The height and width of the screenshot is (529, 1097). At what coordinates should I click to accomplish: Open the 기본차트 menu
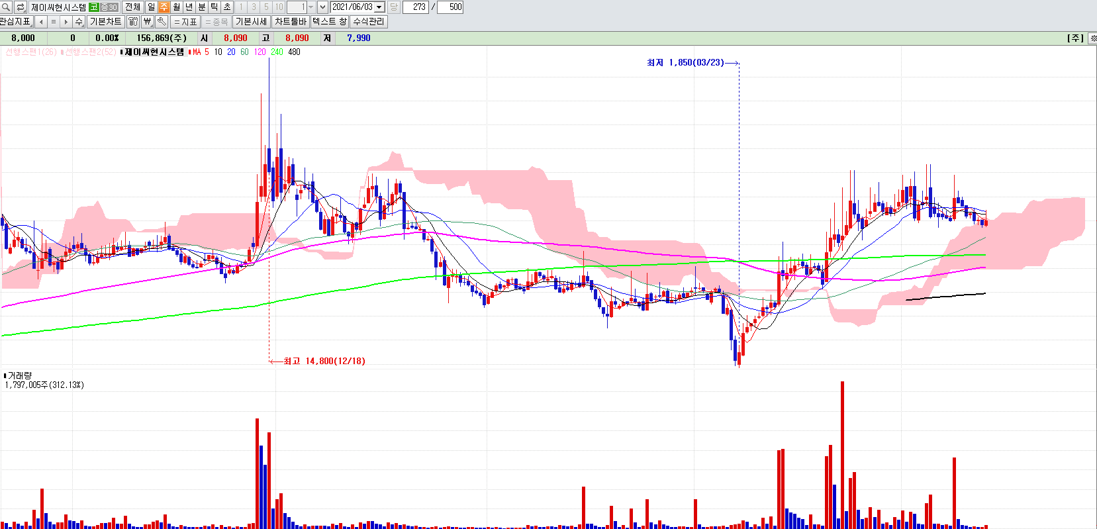(106, 21)
